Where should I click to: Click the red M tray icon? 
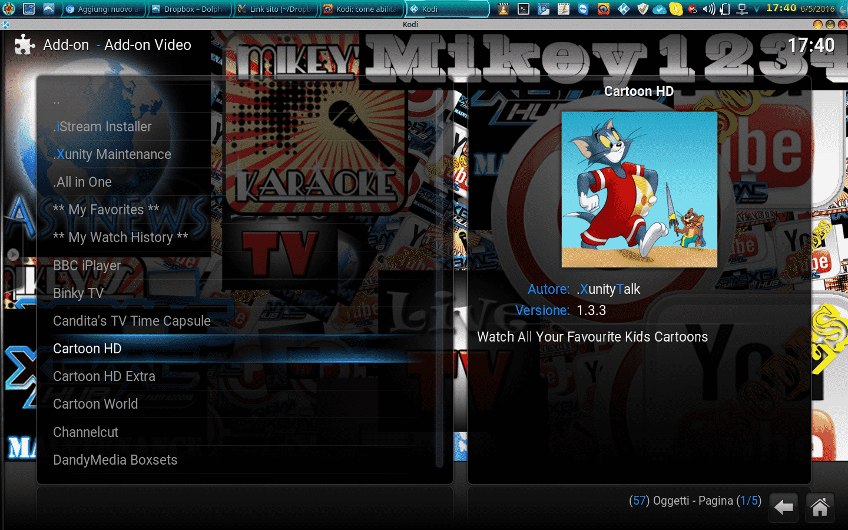point(693,9)
